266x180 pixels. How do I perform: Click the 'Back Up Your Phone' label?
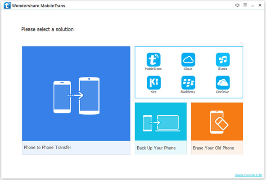click(x=156, y=148)
